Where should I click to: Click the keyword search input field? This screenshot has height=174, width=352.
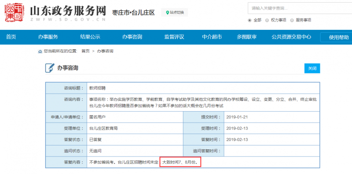(300, 8)
